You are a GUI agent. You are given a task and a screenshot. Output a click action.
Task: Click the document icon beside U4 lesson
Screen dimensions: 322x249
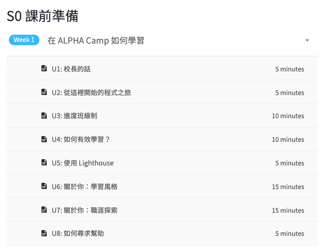[44, 139]
